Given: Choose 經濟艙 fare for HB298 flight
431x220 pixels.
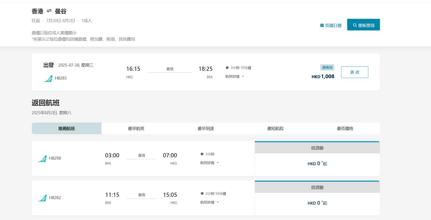Looking at the screenshot, I should point(317,164).
